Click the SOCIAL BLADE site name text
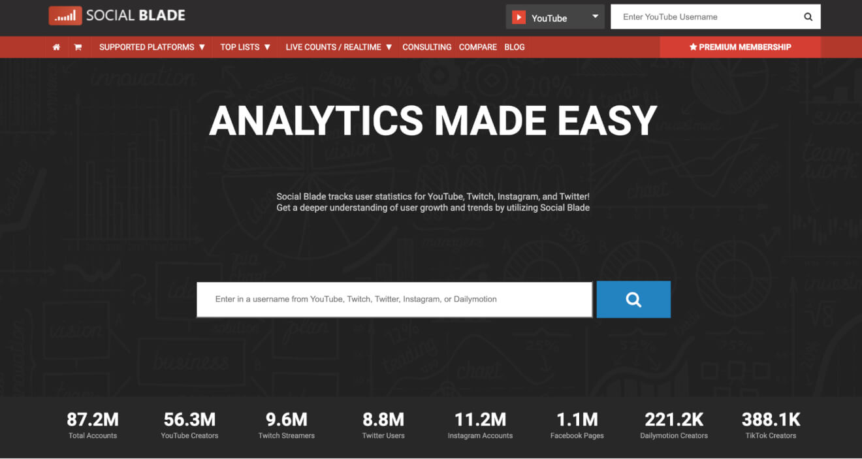This screenshot has height=459, width=862. (136, 16)
